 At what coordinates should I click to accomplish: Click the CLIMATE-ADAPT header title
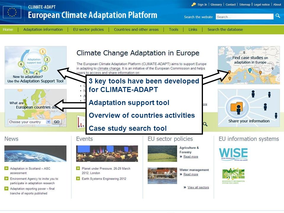[42, 7]
